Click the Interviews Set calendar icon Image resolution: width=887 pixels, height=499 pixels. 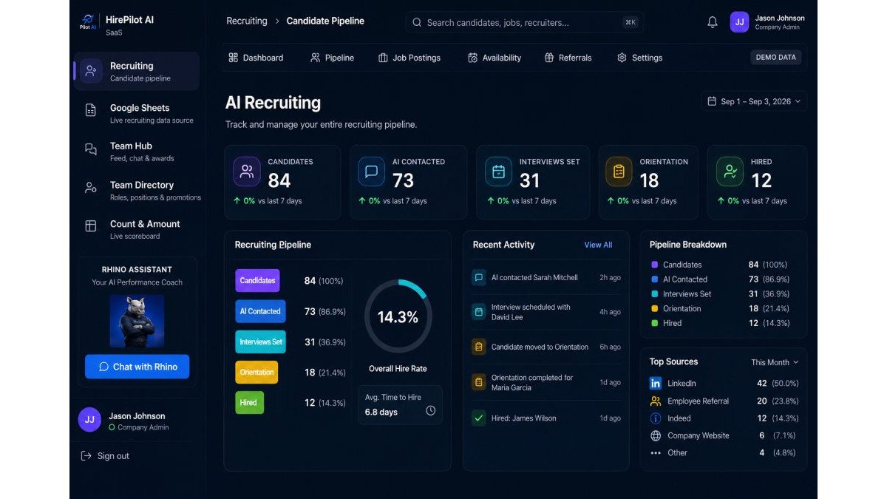[x=498, y=172]
